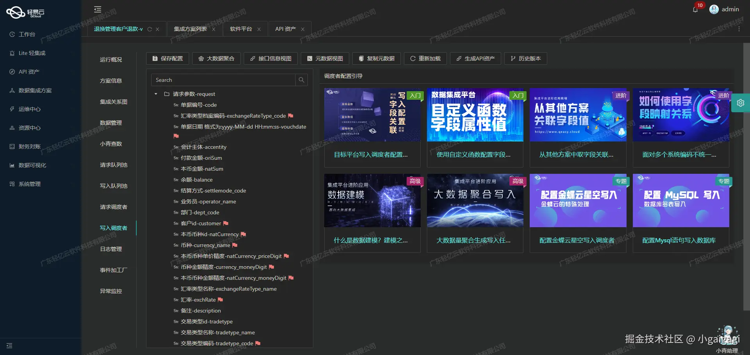Collapse the 请求参数-request tree node
The width and height of the screenshot is (750, 355).
[x=155, y=94]
